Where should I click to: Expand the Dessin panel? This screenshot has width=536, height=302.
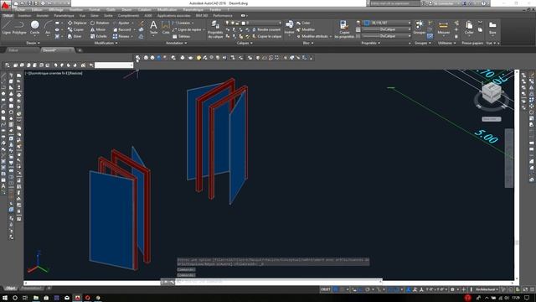[33, 43]
